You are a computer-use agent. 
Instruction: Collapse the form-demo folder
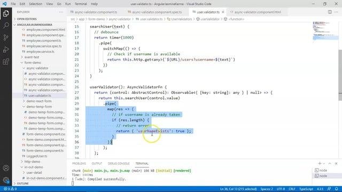33,62
